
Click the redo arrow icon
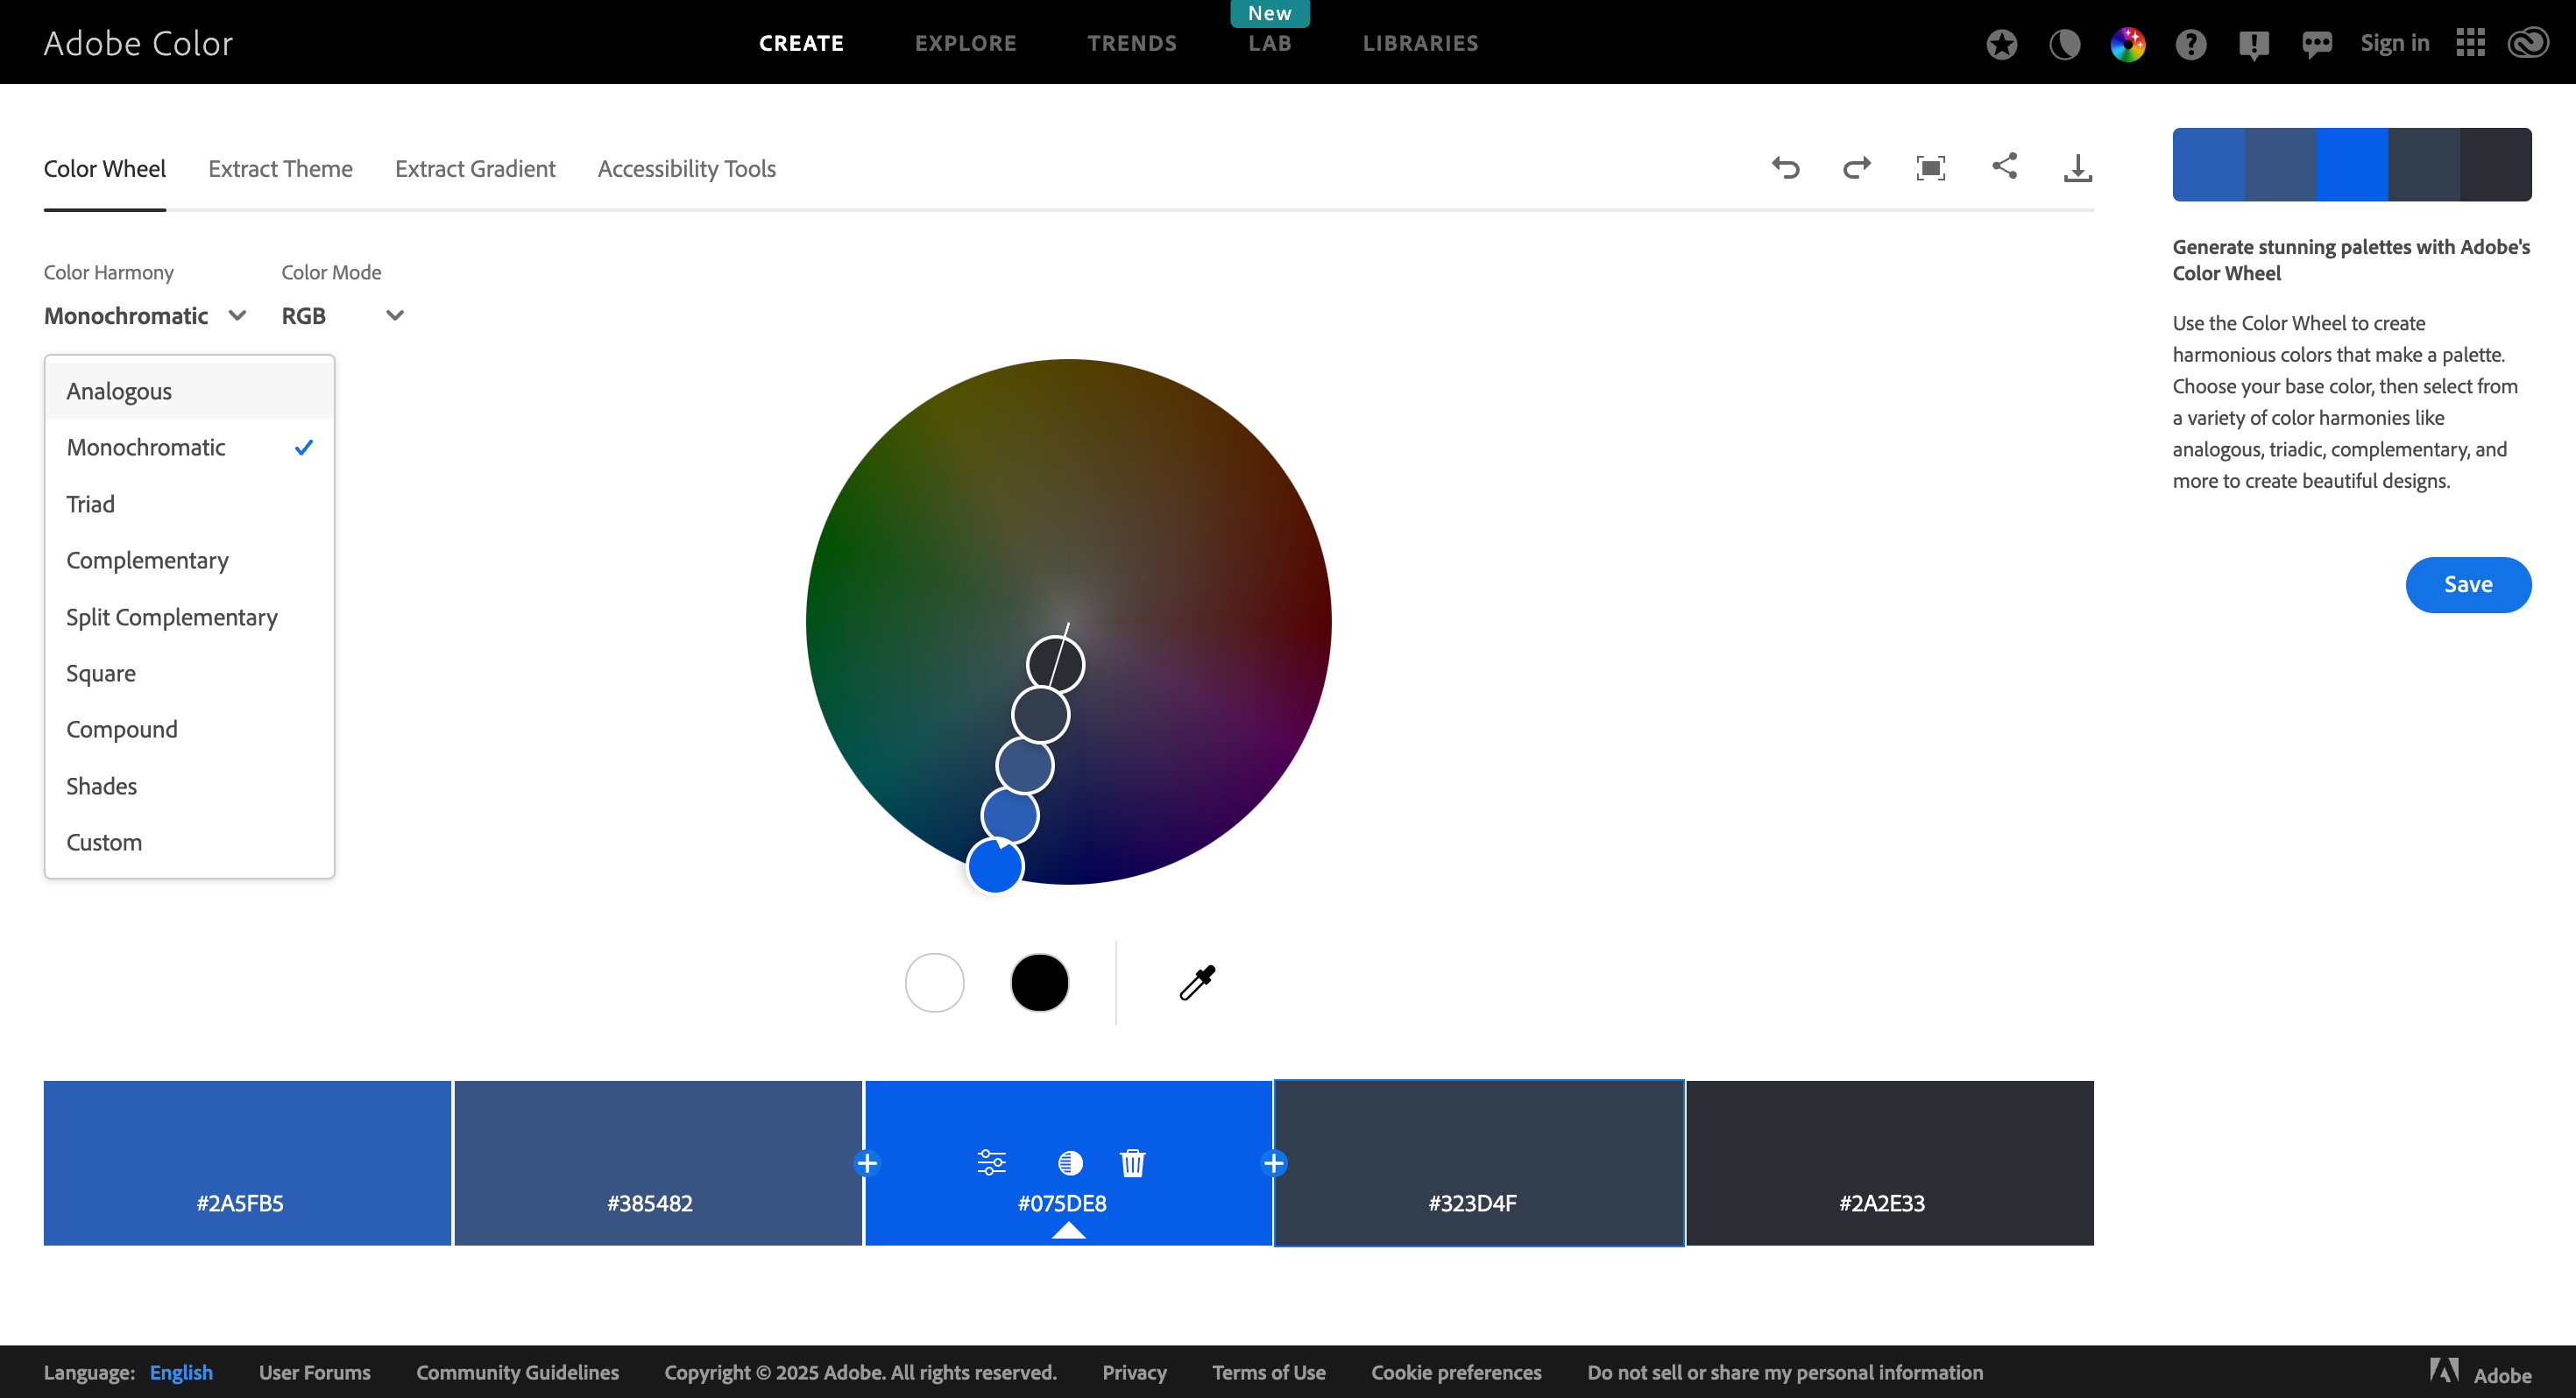1857,167
